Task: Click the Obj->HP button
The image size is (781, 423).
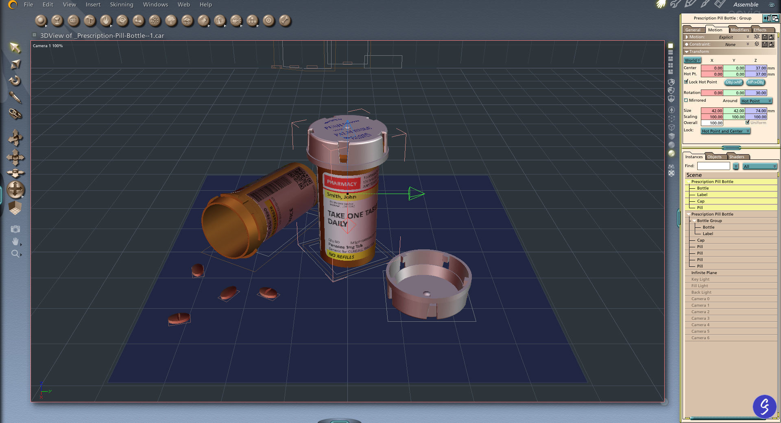Action: tap(733, 82)
